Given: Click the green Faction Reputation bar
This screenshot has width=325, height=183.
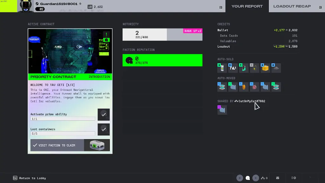Looking at the screenshot, I should [x=162, y=60].
